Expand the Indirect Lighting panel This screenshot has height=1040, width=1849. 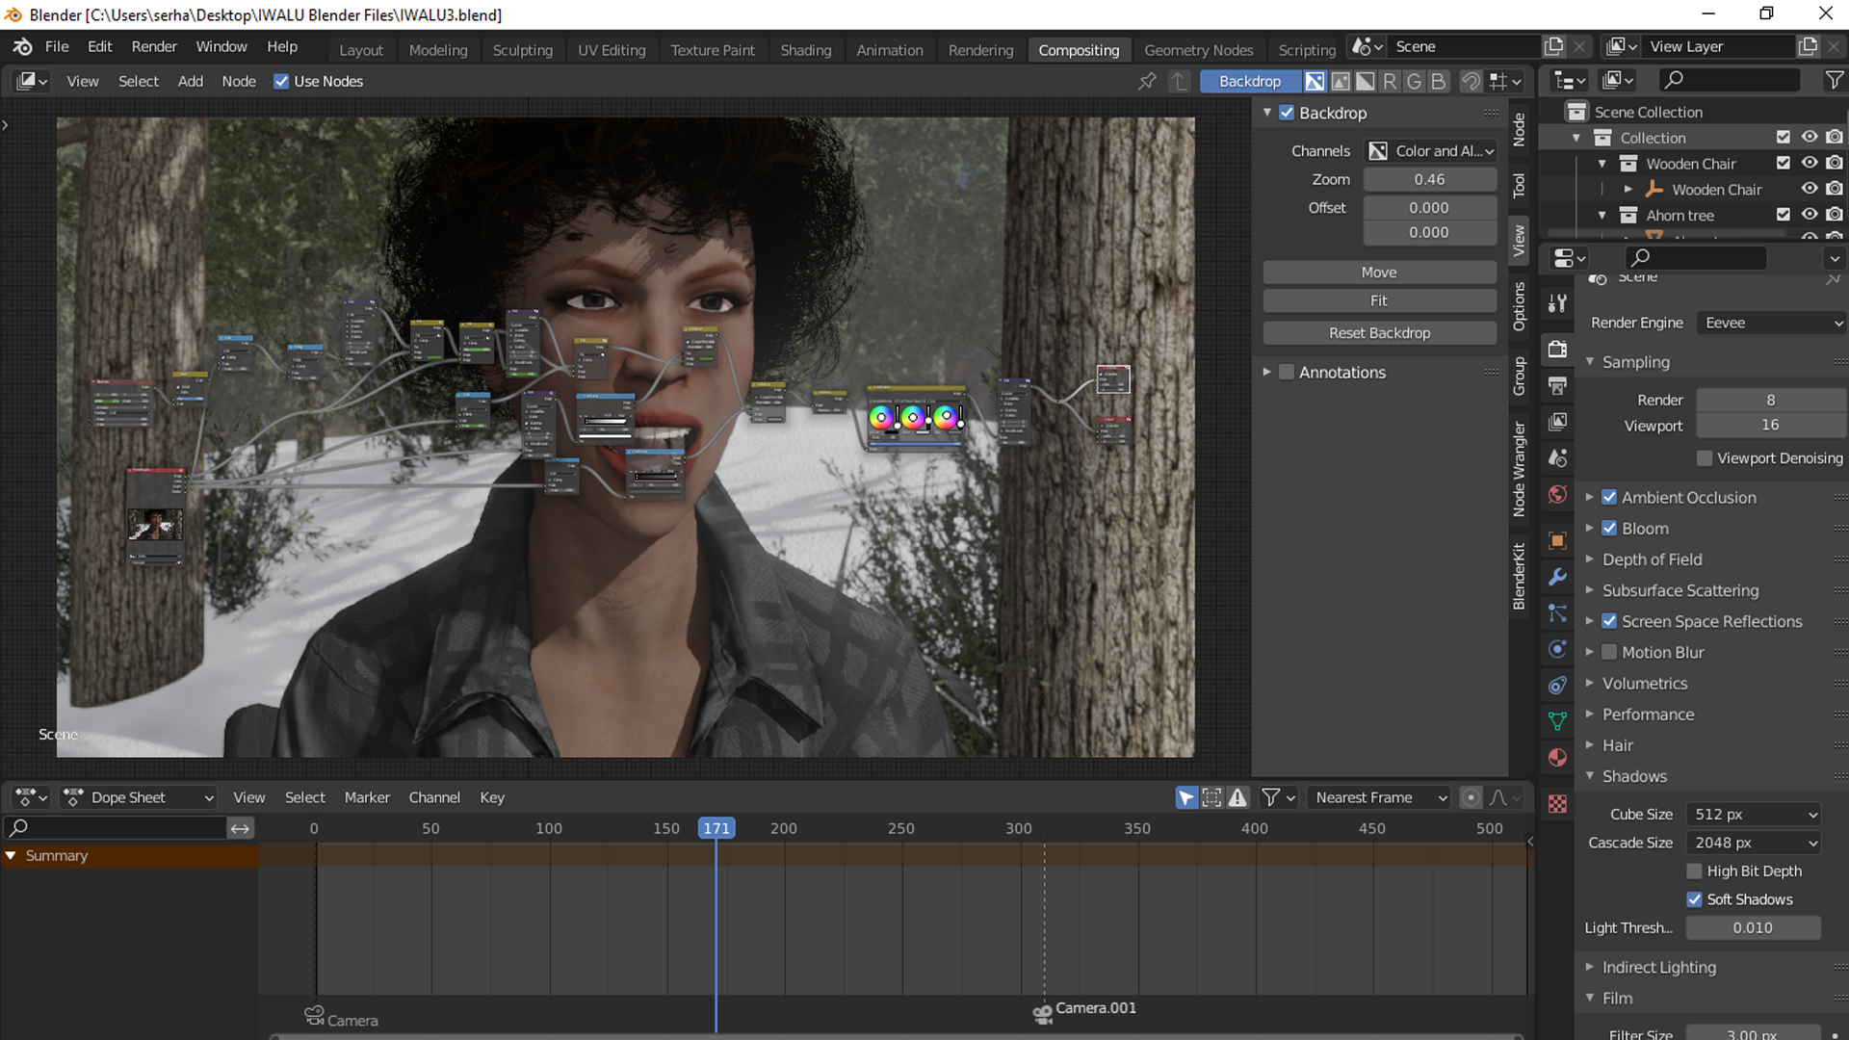coord(1658,968)
